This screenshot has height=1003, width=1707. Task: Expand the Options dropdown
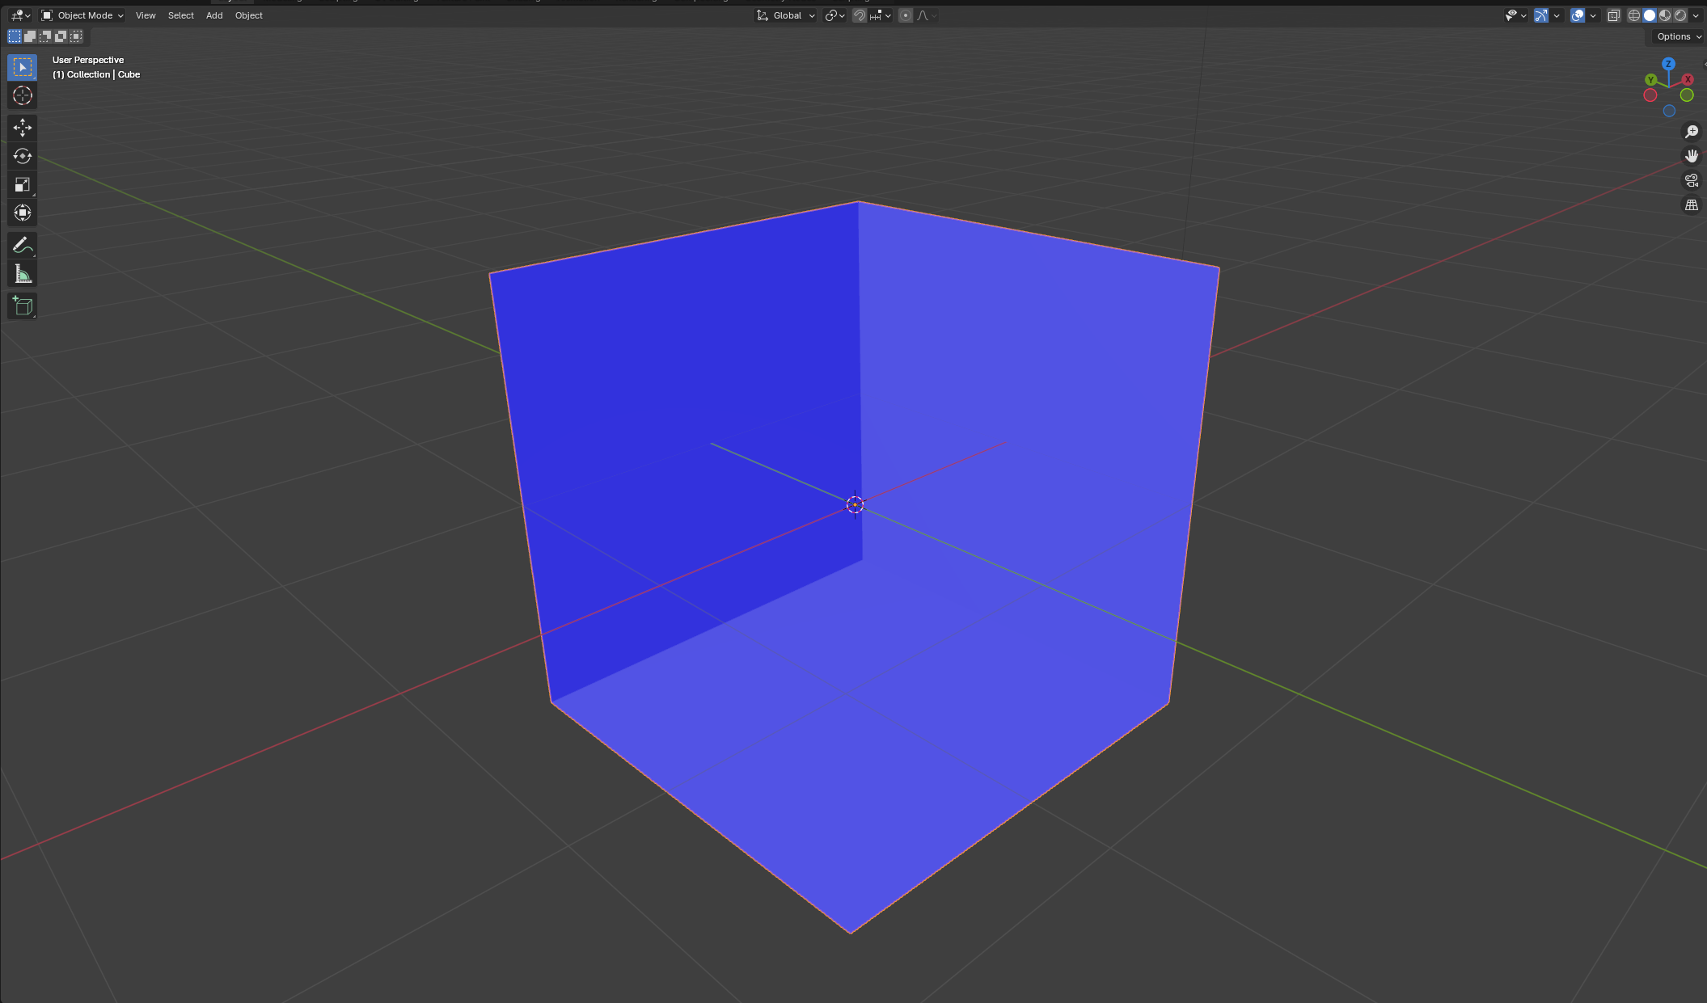pos(1678,36)
